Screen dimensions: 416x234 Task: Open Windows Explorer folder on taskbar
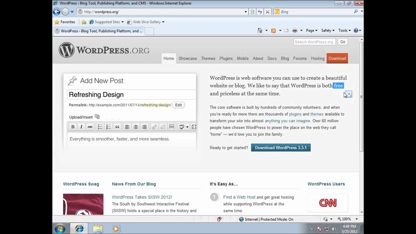(98, 229)
